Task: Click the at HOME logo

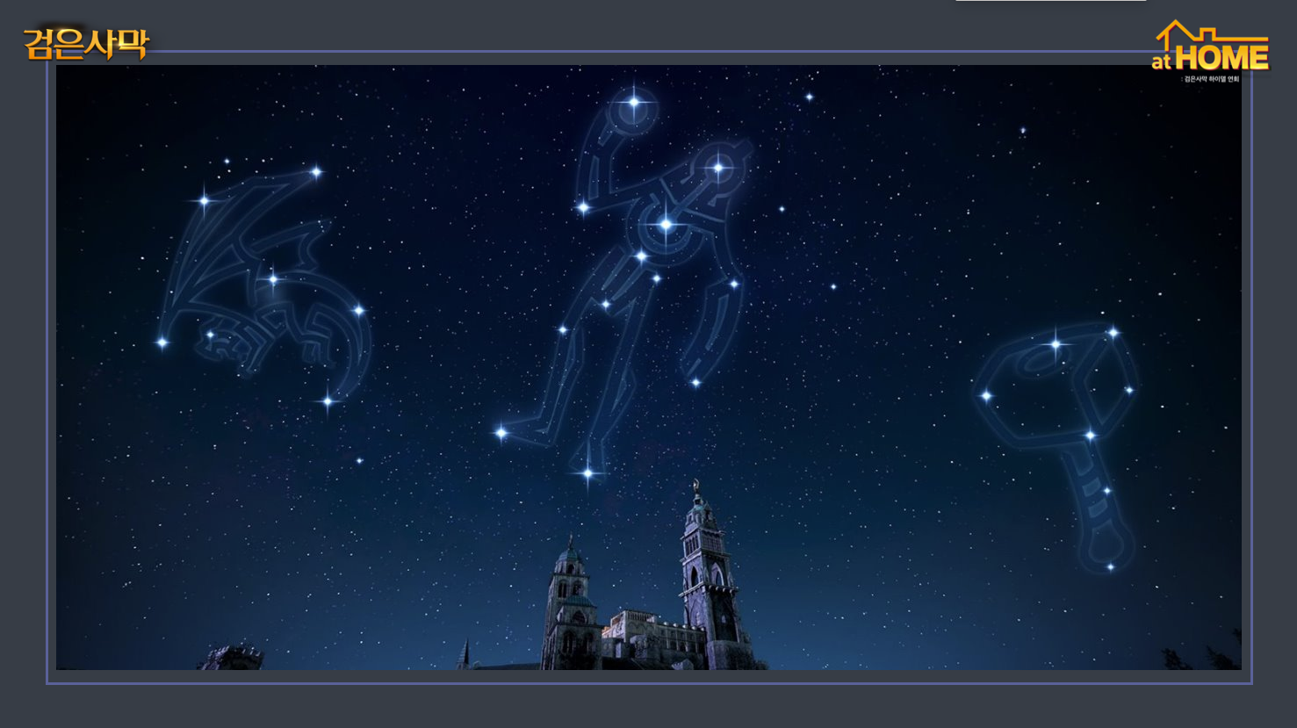Action: click(1211, 46)
